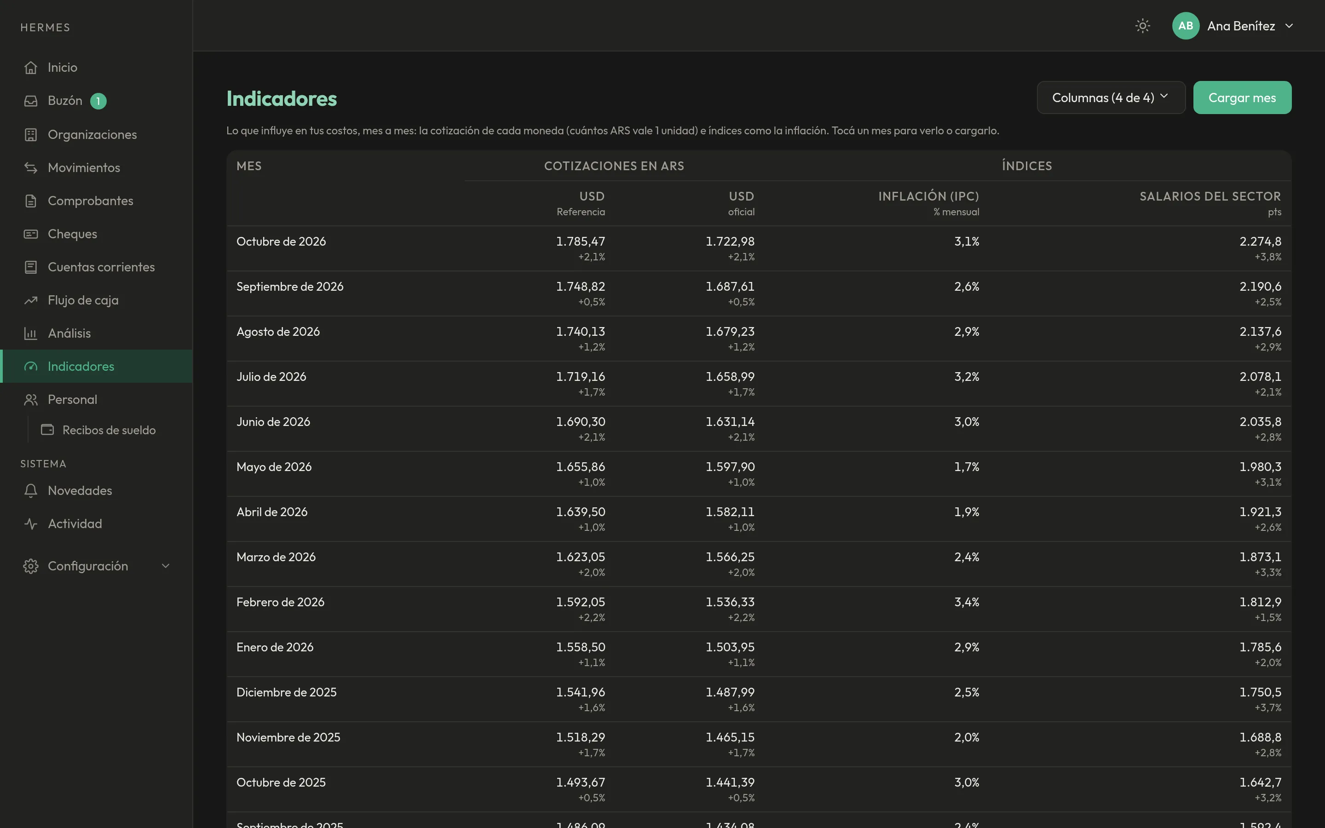Click the Recibos de sueldo wallet icon

48,430
